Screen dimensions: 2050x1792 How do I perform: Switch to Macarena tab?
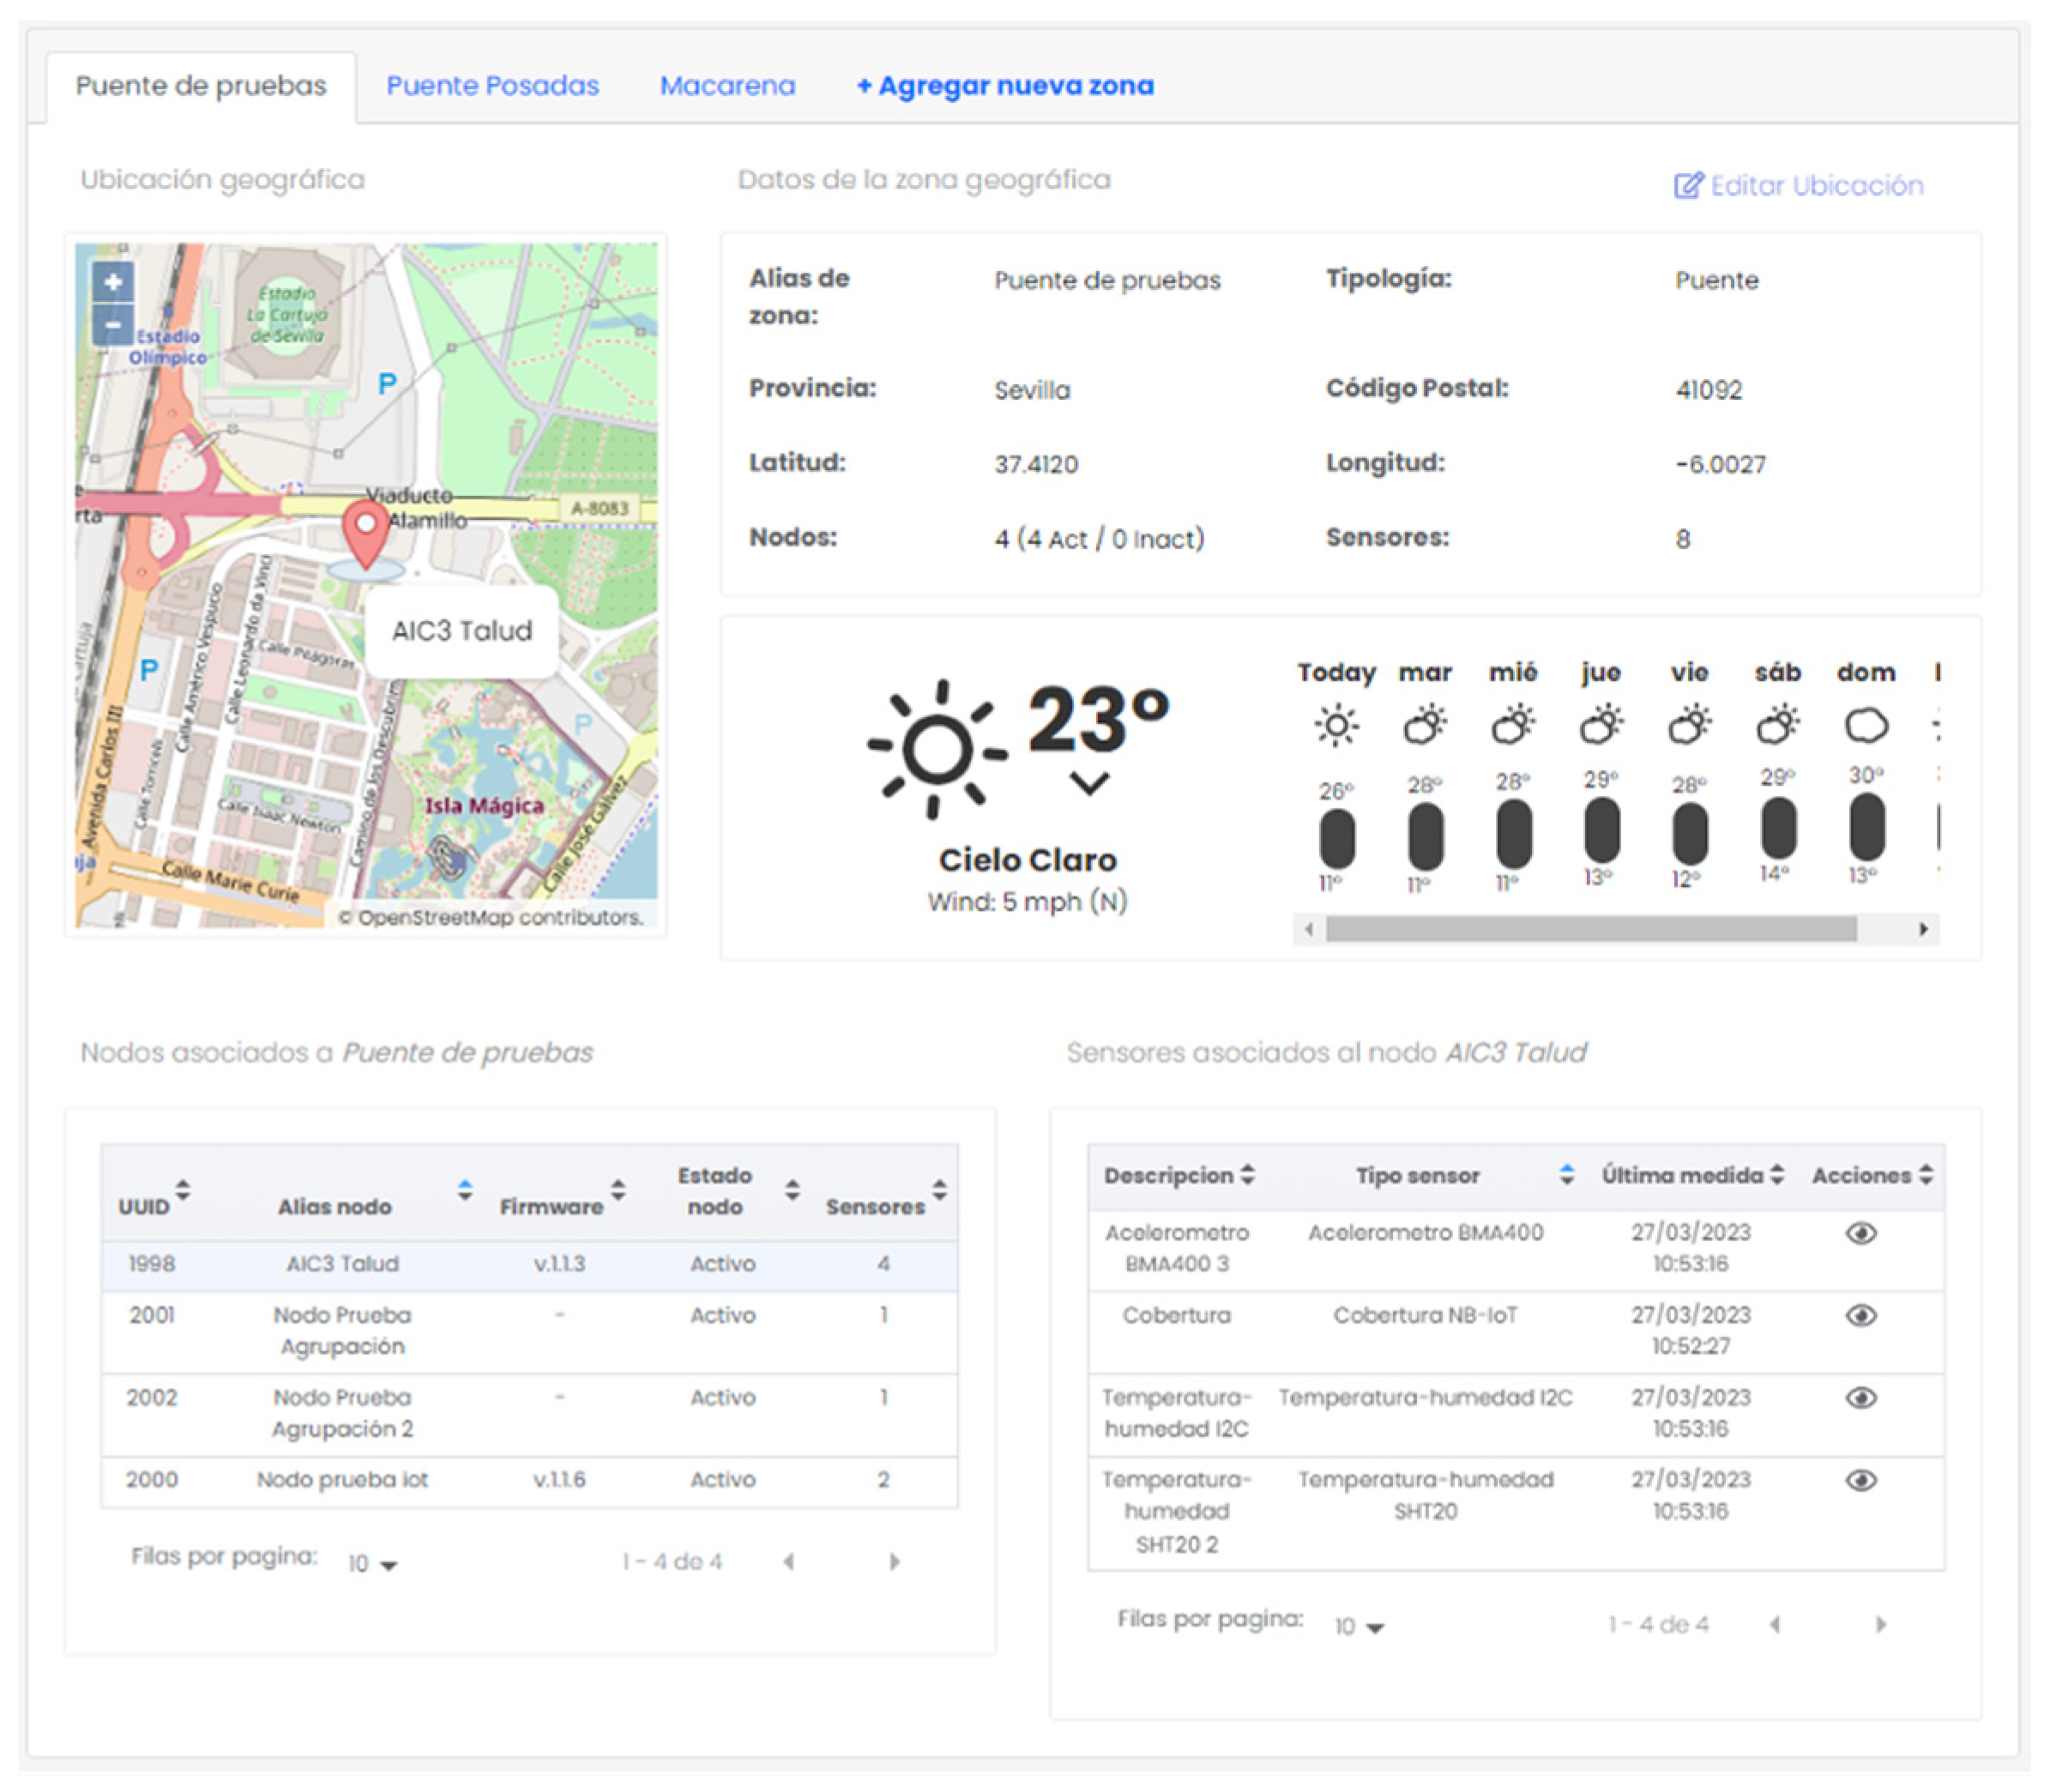(x=727, y=86)
